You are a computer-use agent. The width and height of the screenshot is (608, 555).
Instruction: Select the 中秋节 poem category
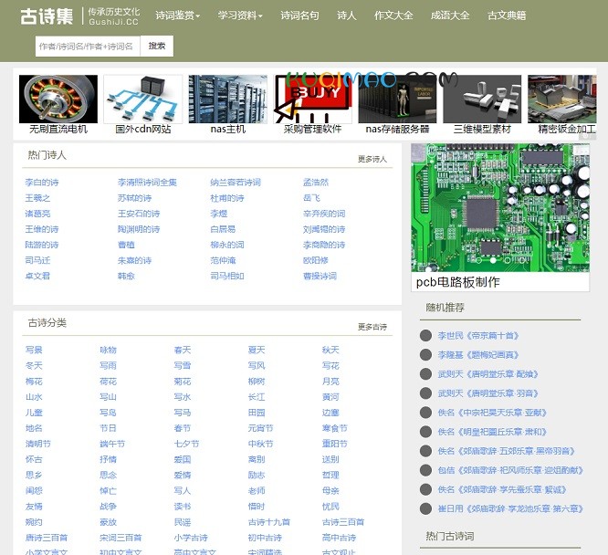coord(260,444)
